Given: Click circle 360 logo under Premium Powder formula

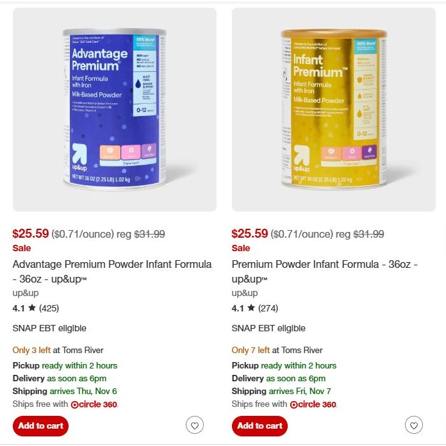Looking at the screenshot, I should [313, 404].
